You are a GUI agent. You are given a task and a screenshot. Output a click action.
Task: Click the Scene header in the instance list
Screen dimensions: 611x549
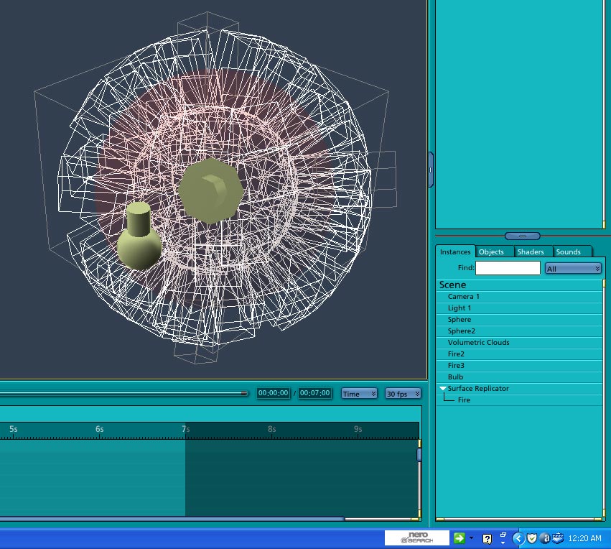click(519, 285)
